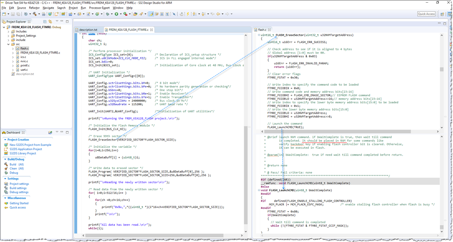Click the New file toolbar icon
Image resolution: width=453 pixels, height=242 pixels.
(5, 14)
